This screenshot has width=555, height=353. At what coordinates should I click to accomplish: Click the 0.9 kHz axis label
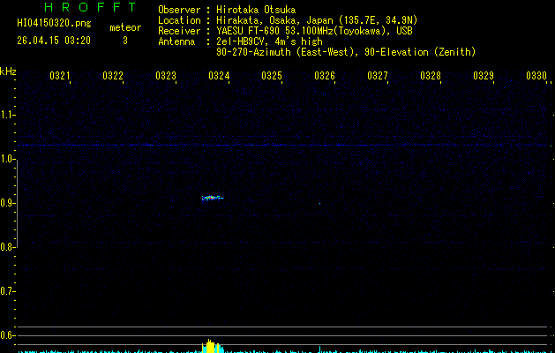[x=7, y=203]
